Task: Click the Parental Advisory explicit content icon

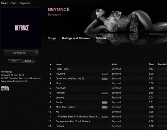Action: click(5, 89)
